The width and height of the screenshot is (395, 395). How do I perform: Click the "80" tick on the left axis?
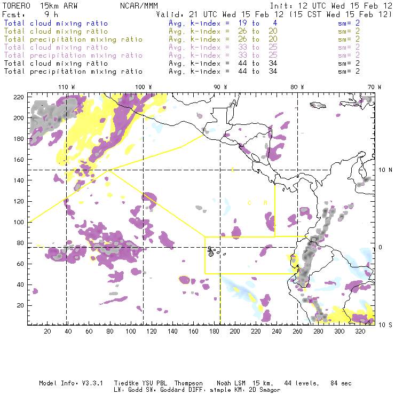pos(20,243)
